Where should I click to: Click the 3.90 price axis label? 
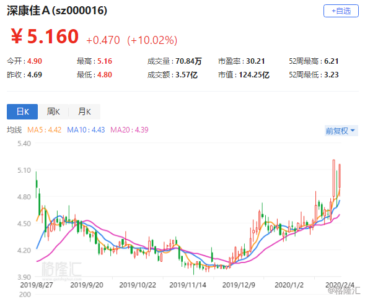pyautogui.click(x=24, y=277)
